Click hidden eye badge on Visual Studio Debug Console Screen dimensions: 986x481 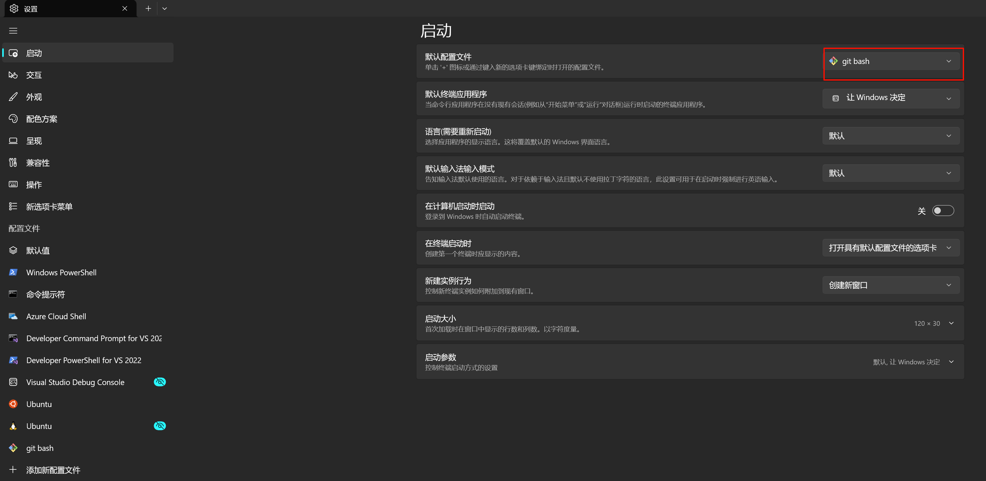[x=160, y=382]
